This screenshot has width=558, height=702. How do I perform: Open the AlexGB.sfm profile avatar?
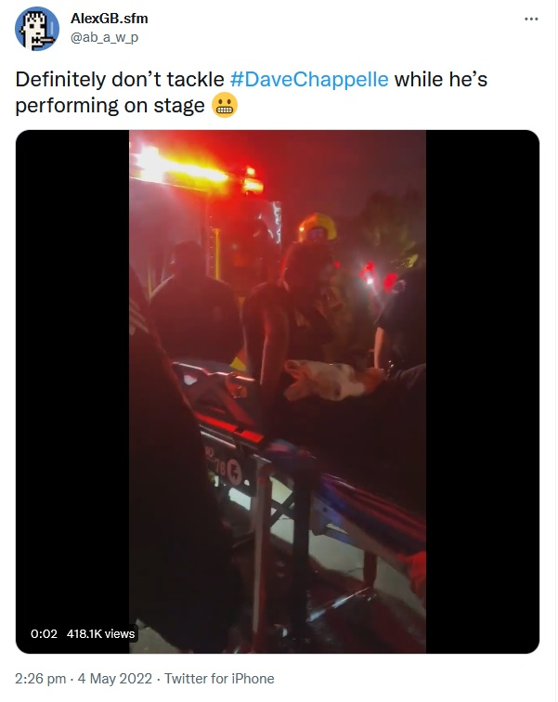pos(37,29)
